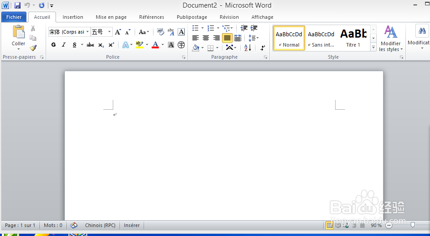Click the Coller paste icon
Screen dimensions: 430x236
coord(18,32)
